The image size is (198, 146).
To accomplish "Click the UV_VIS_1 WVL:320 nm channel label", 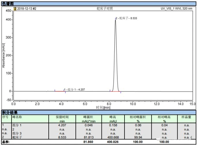I will tap(176, 9).
